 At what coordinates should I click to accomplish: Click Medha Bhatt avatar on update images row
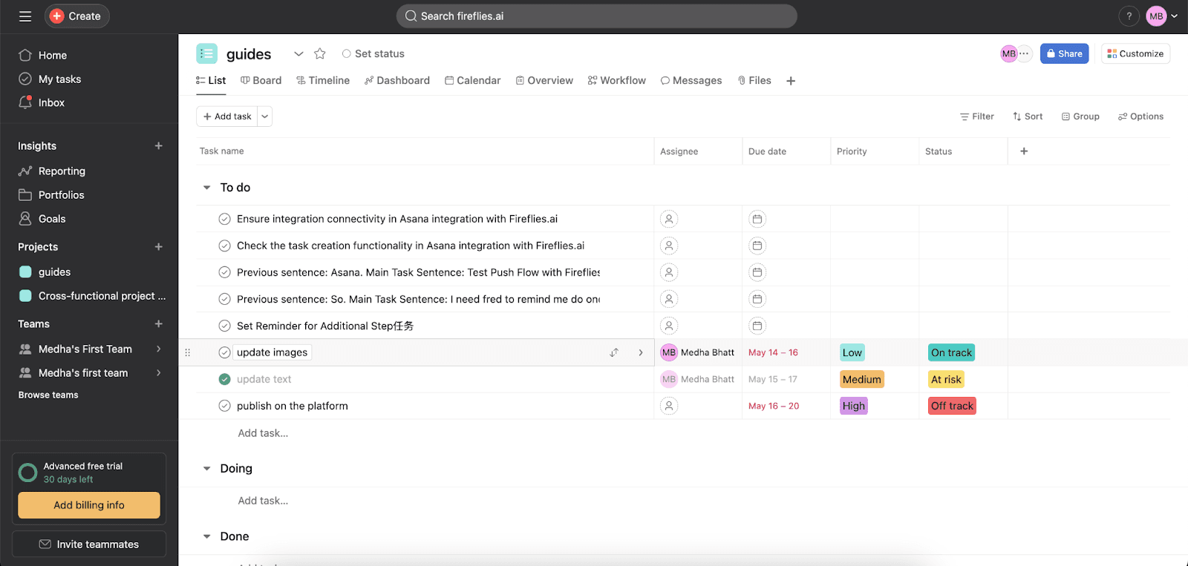[x=669, y=352]
